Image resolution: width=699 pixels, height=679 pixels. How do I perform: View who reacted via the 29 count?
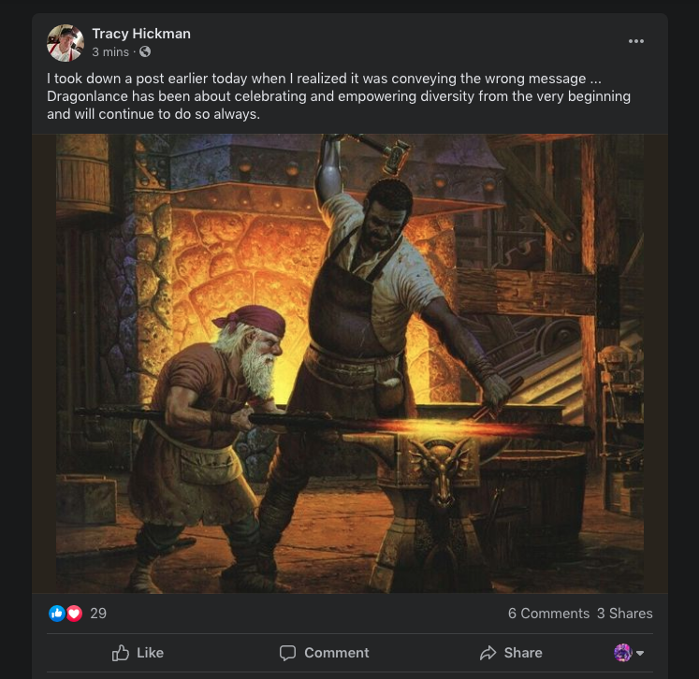(98, 614)
